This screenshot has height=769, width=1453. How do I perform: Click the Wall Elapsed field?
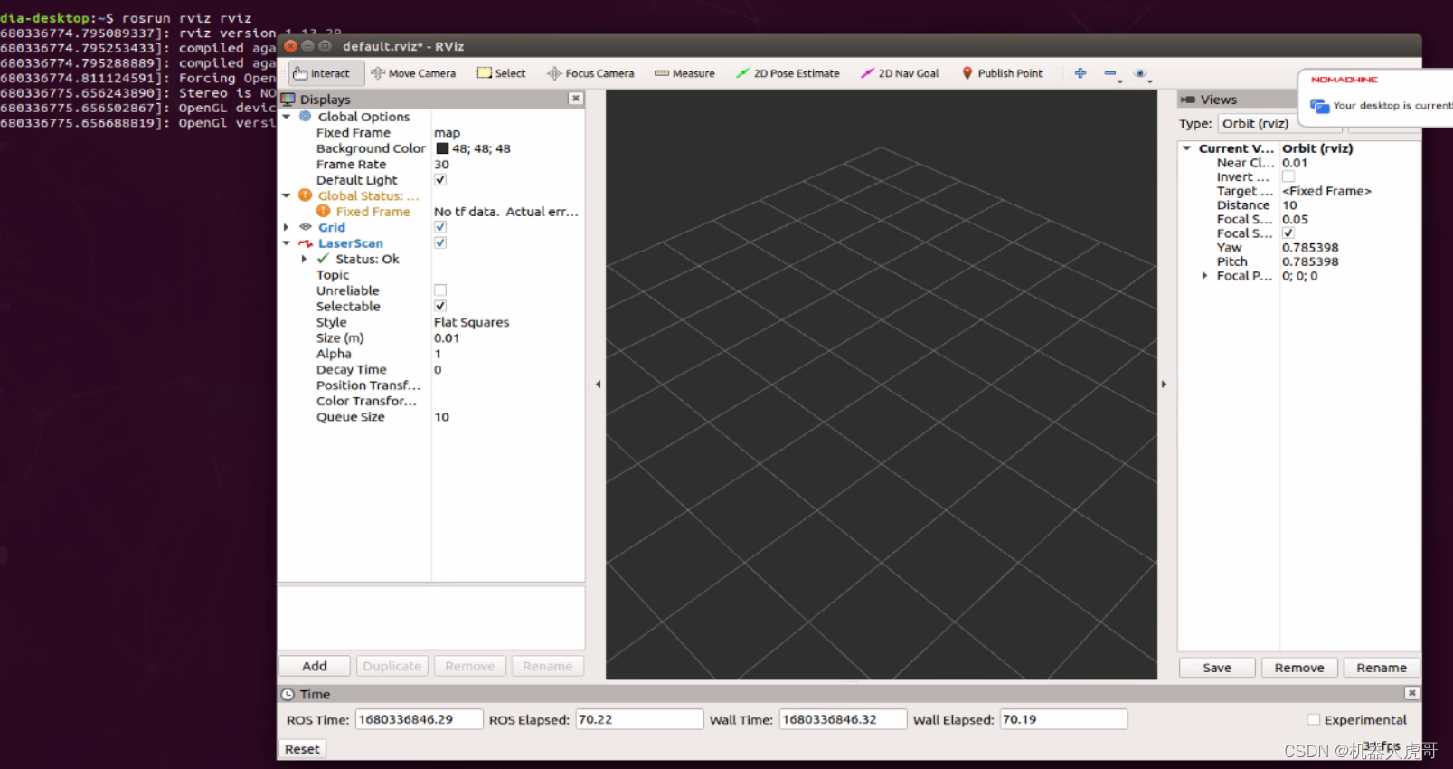click(x=1063, y=719)
